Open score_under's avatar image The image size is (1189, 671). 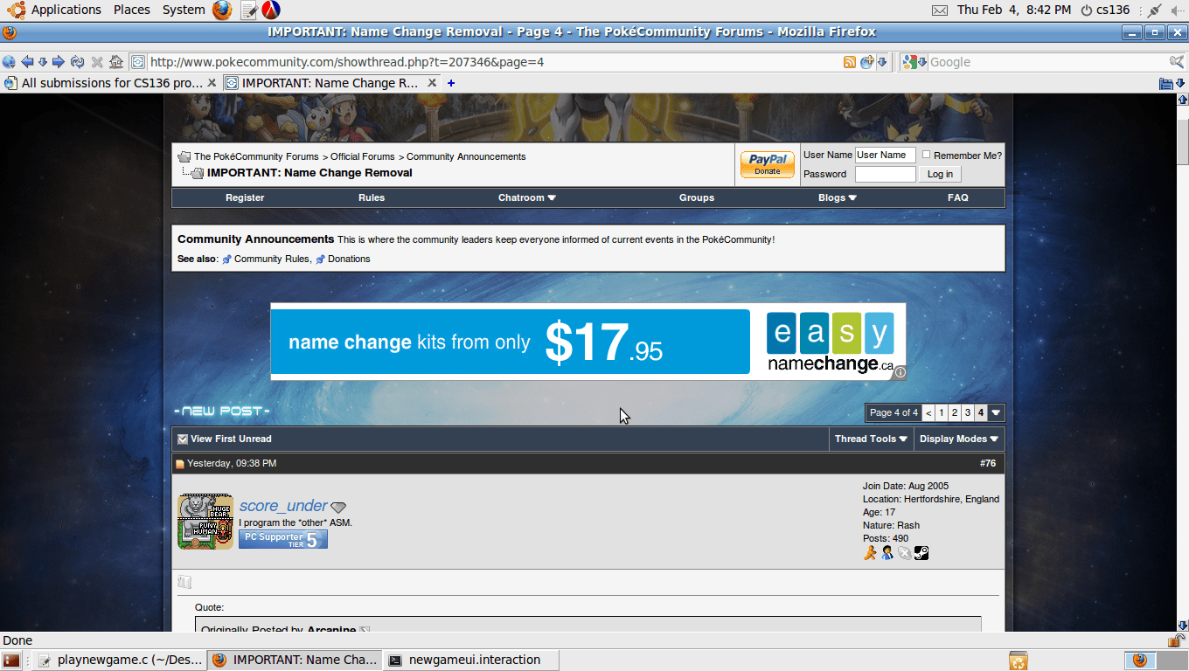point(205,522)
